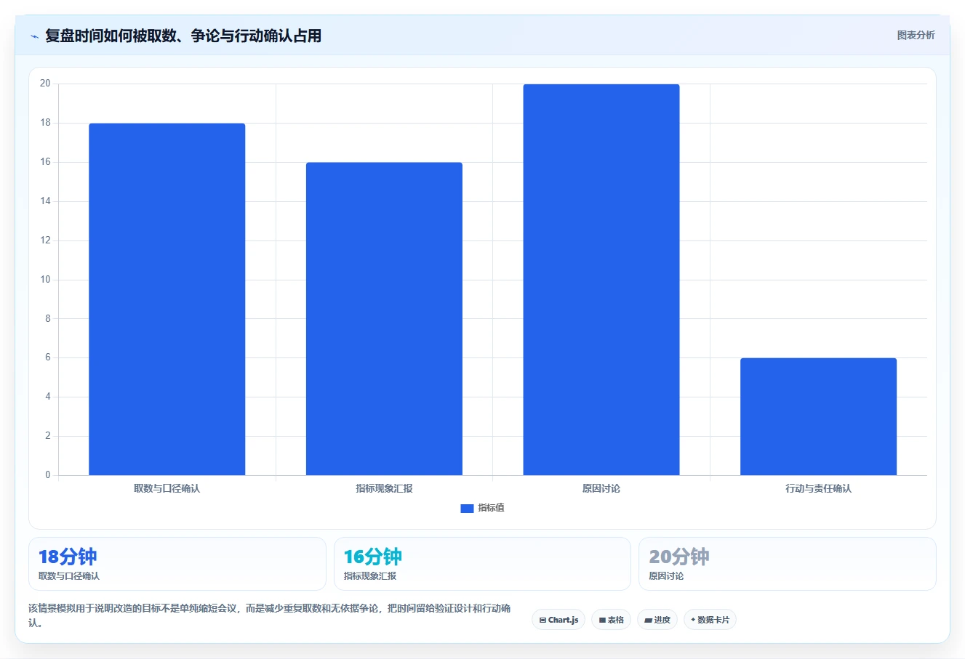Click the 指标现象汇报 caption under 16分钟

click(x=370, y=576)
